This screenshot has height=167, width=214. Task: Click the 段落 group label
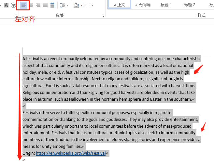tap(60, 15)
